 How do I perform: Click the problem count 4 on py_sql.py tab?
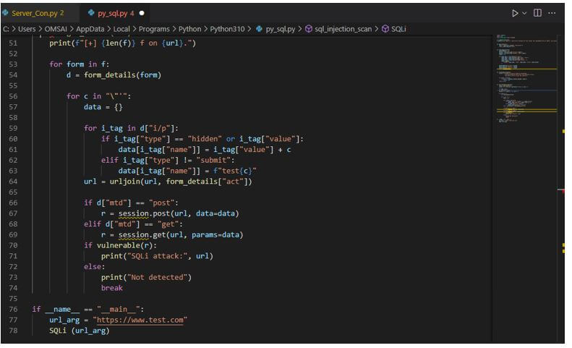132,13
